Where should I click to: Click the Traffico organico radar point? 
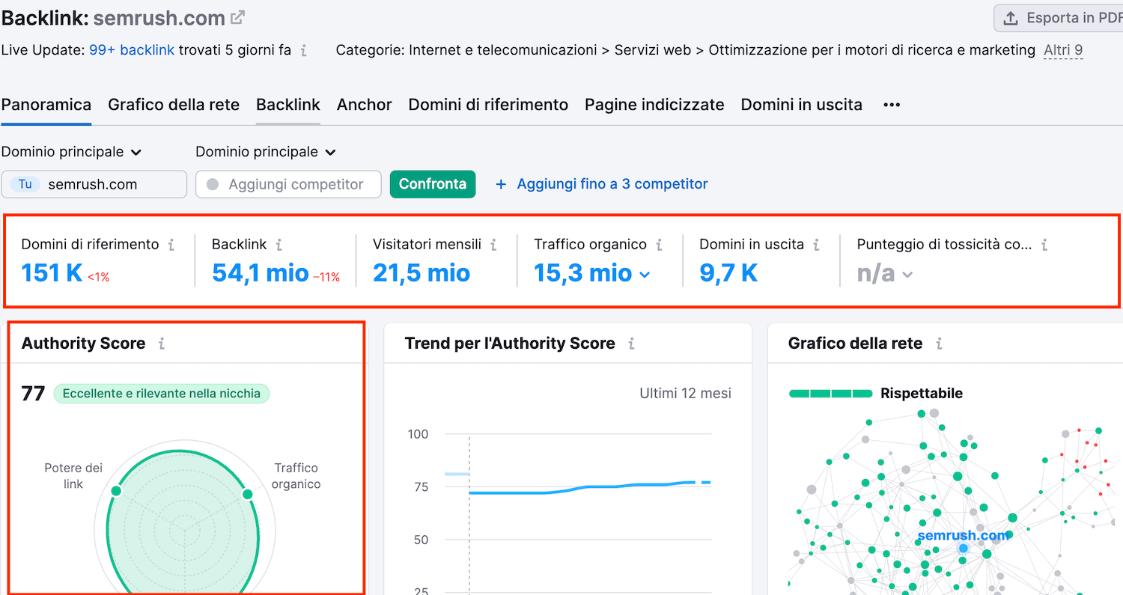(247, 494)
